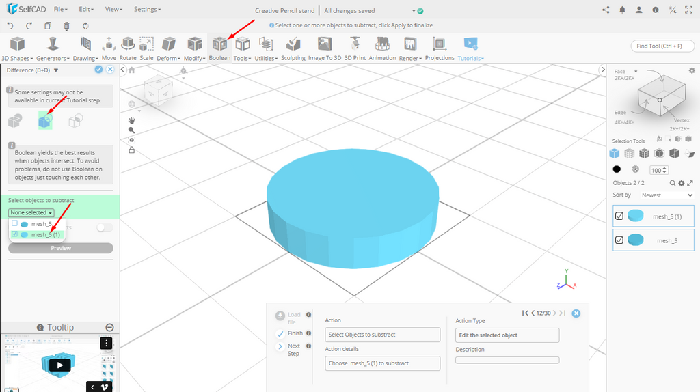Open the Image To 3D tool
Viewport: 700px width, 392px height.
point(325,49)
